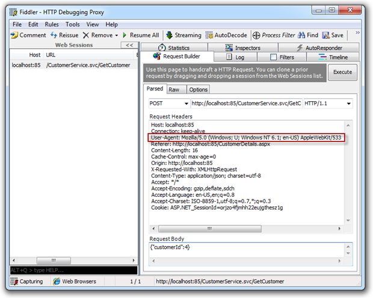This screenshot has height=298, width=373.
Task: Click headers scroll right arrow
Action: (339, 229)
